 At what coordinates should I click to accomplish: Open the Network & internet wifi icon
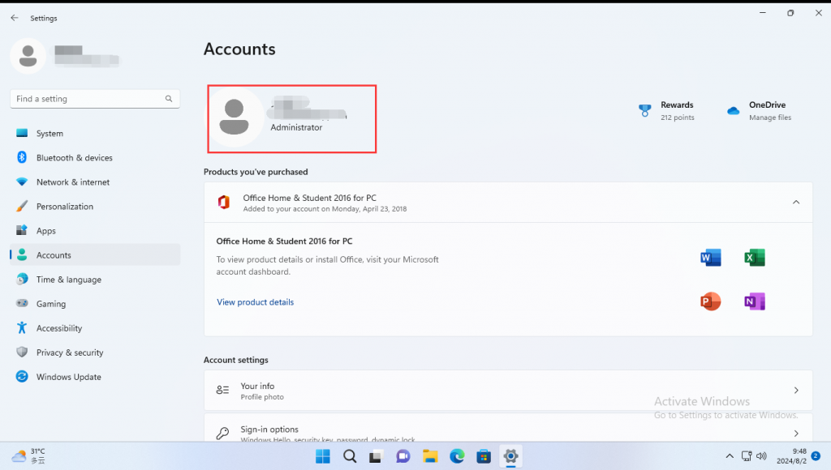(22, 182)
